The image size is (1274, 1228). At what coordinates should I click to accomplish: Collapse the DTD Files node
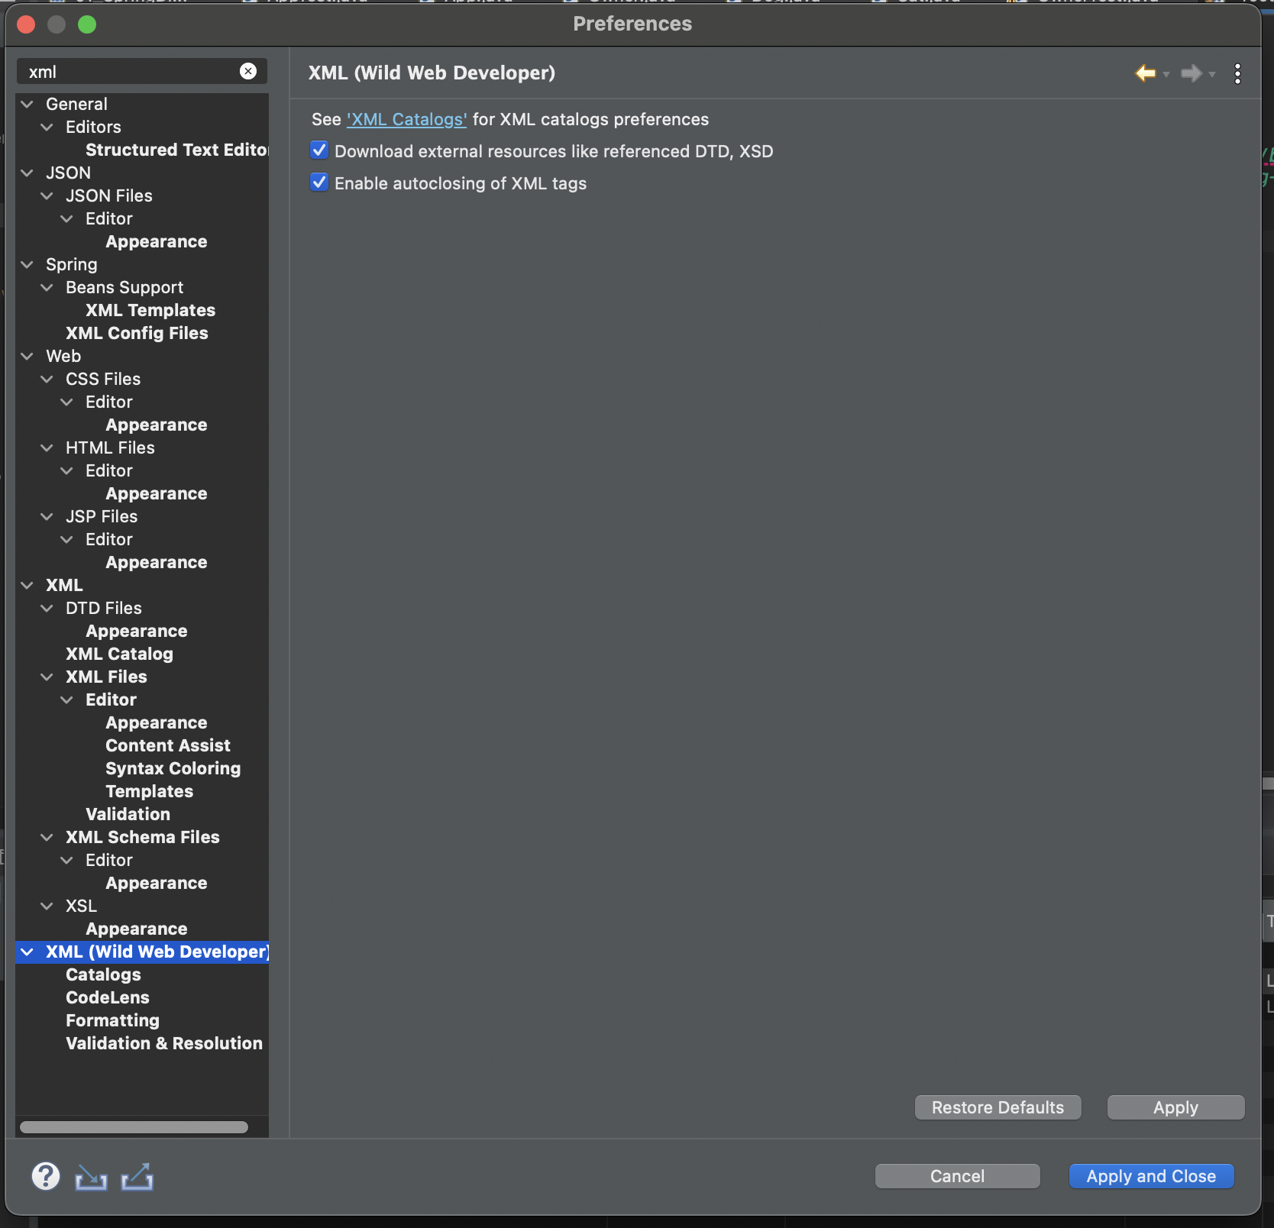pyautogui.click(x=47, y=608)
